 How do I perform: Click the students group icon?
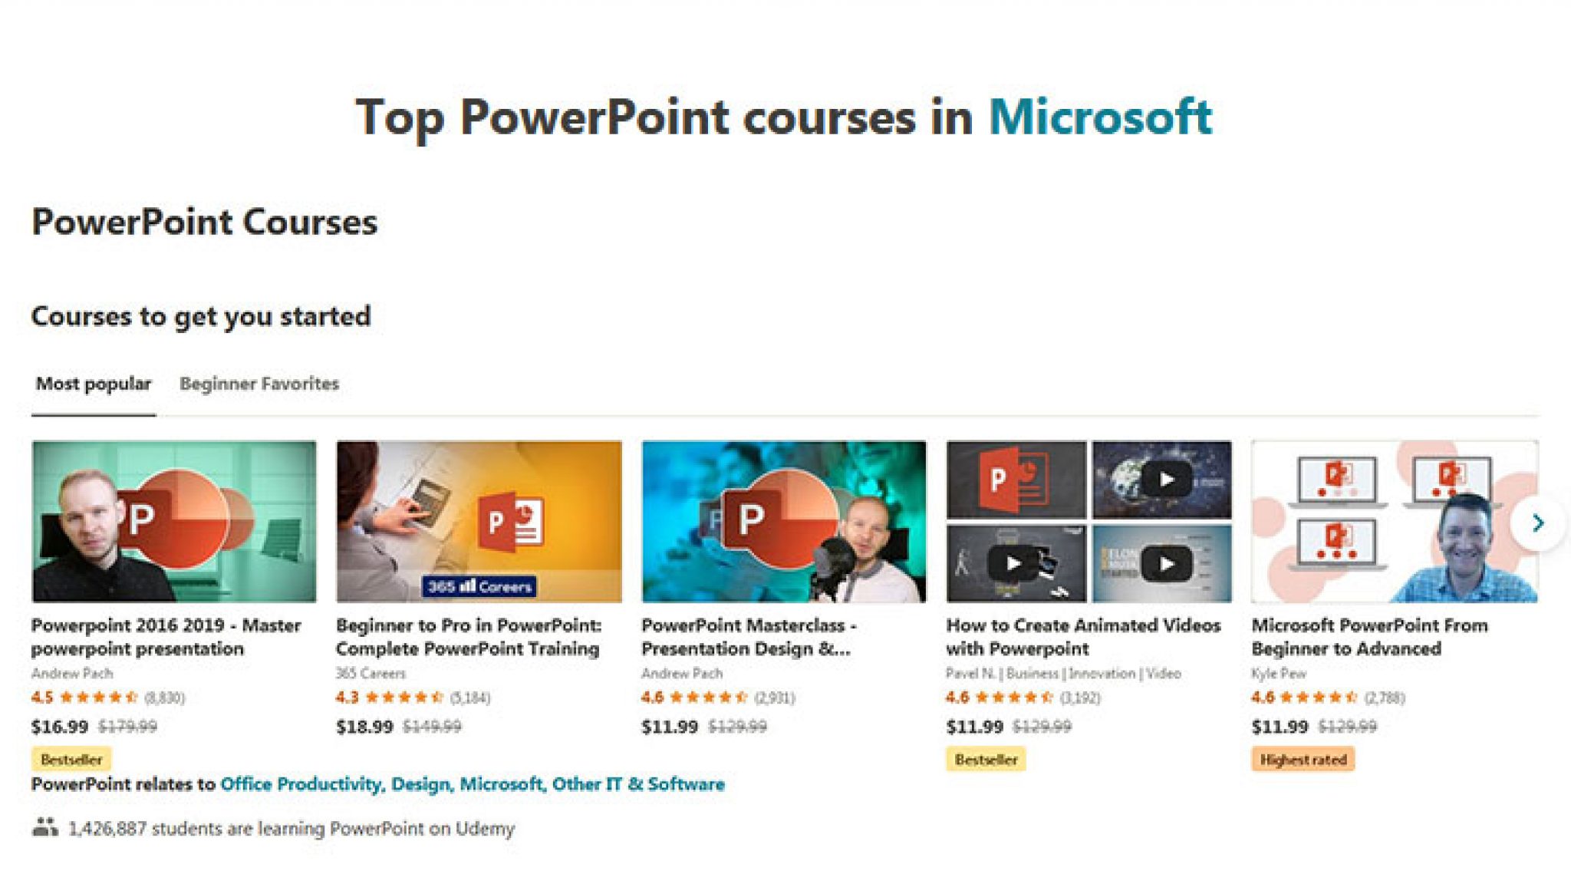(x=45, y=827)
